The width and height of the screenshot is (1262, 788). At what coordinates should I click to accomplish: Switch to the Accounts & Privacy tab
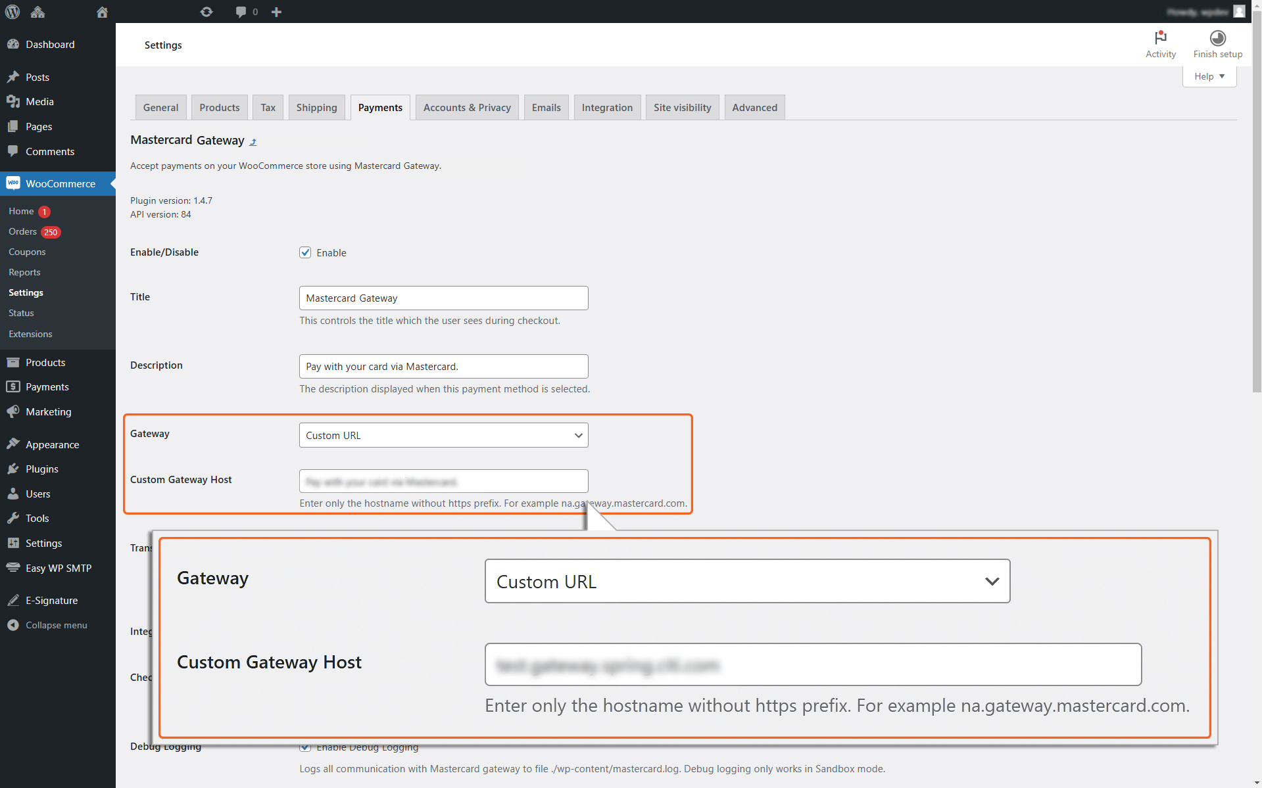click(467, 108)
